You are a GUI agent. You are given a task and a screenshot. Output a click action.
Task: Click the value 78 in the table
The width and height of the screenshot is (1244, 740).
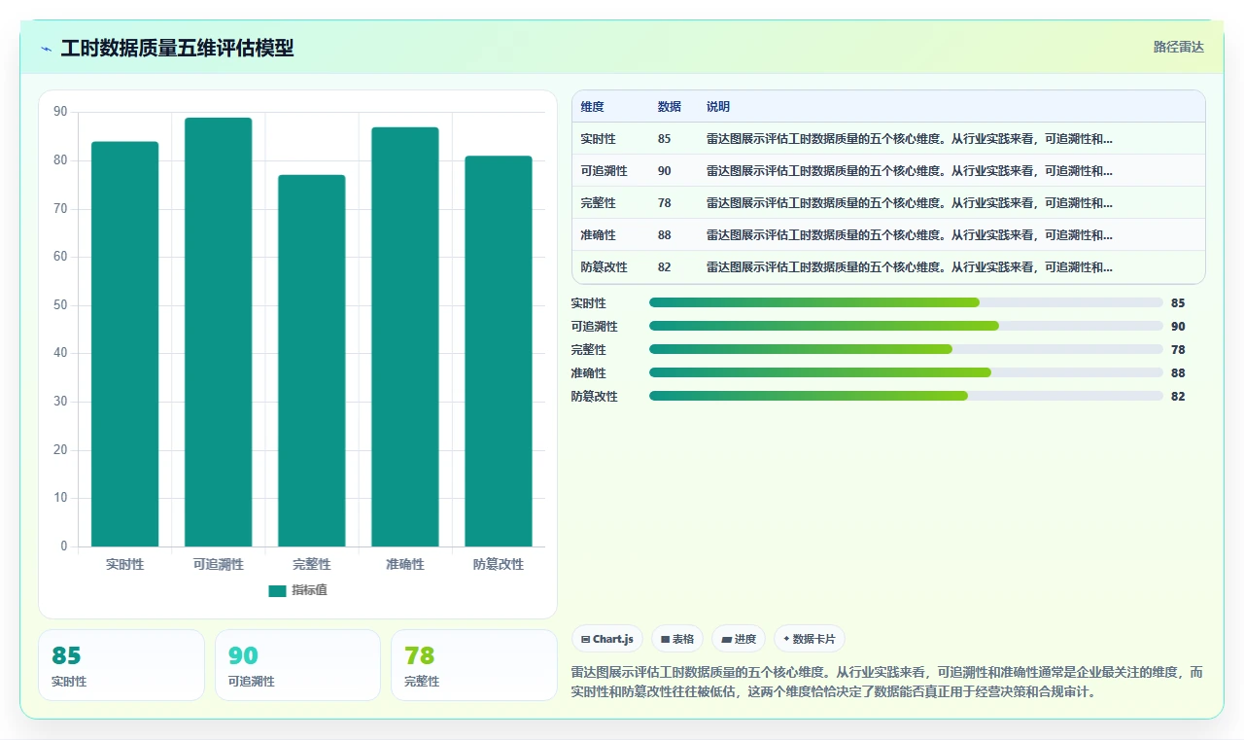click(x=665, y=203)
